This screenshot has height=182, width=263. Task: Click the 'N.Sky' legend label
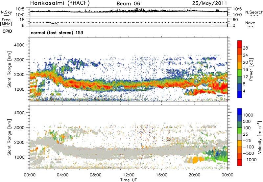(6, 12)
